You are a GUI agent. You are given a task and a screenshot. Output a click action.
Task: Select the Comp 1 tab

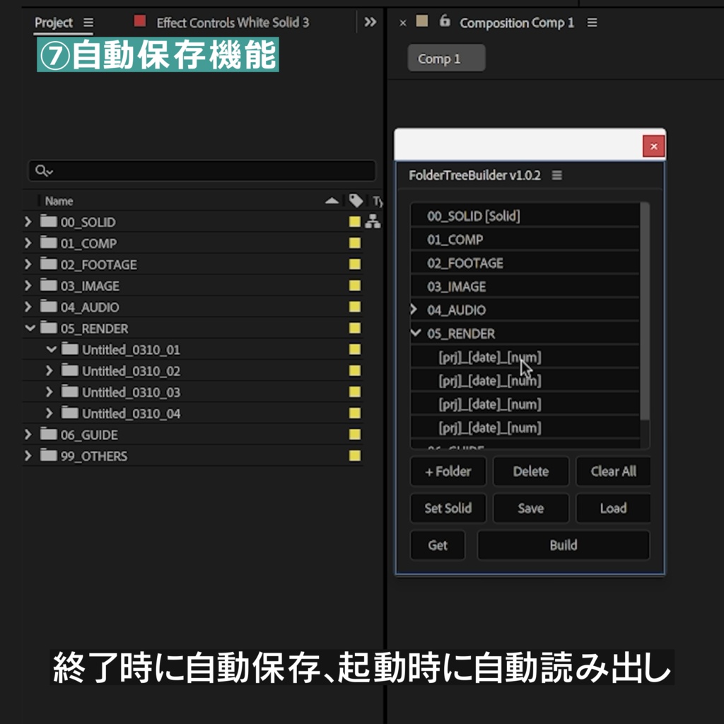445,58
